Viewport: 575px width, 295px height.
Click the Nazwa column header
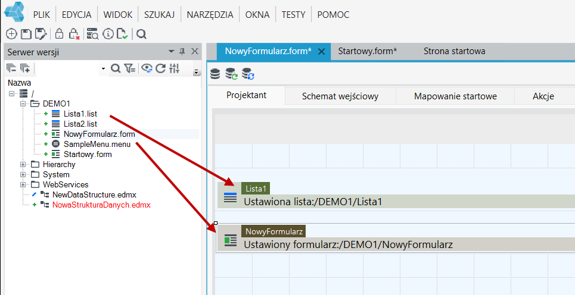point(20,83)
